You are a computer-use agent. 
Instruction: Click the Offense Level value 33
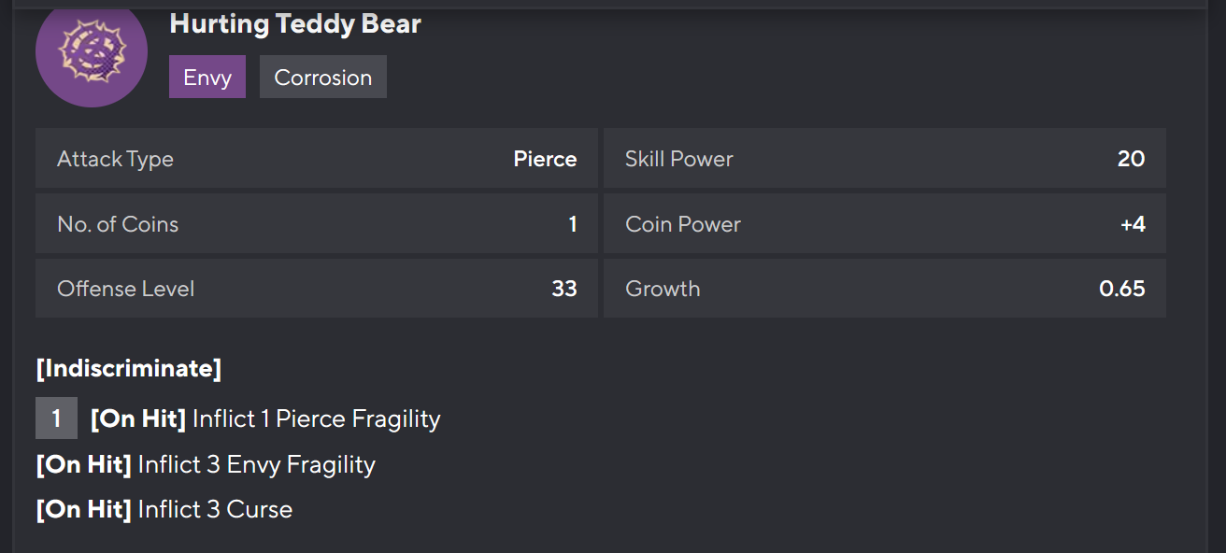click(x=563, y=289)
